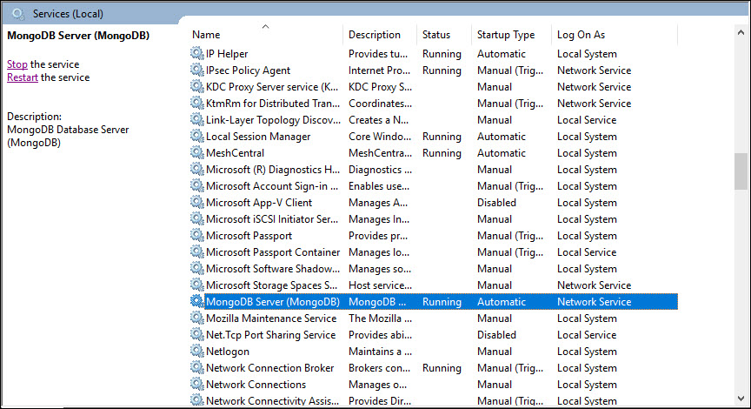
Task: Sort by the Startup Type column header
Action: [x=506, y=35]
